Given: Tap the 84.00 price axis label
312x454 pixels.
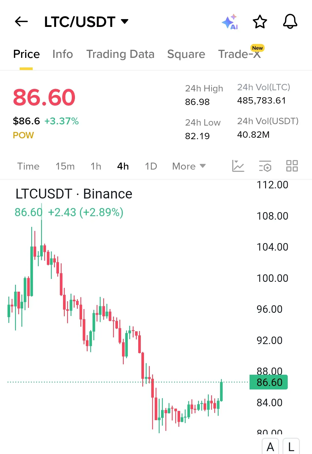Looking at the screenshot, I should tap(269, 402).
